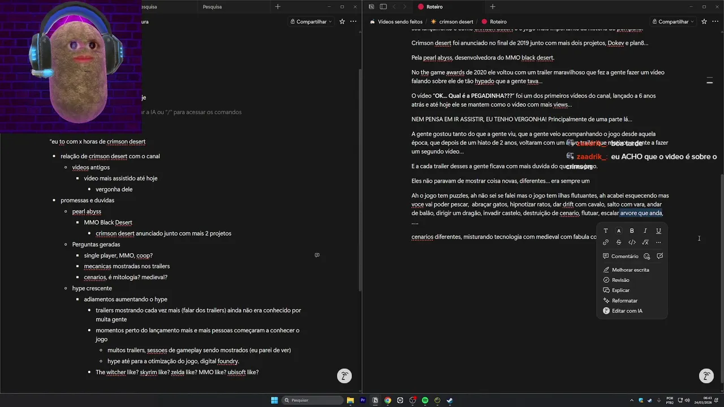724x407 pixels.
Task: Open comment icon beside Perguntas geradas list
Action: [x=317, y=255]
